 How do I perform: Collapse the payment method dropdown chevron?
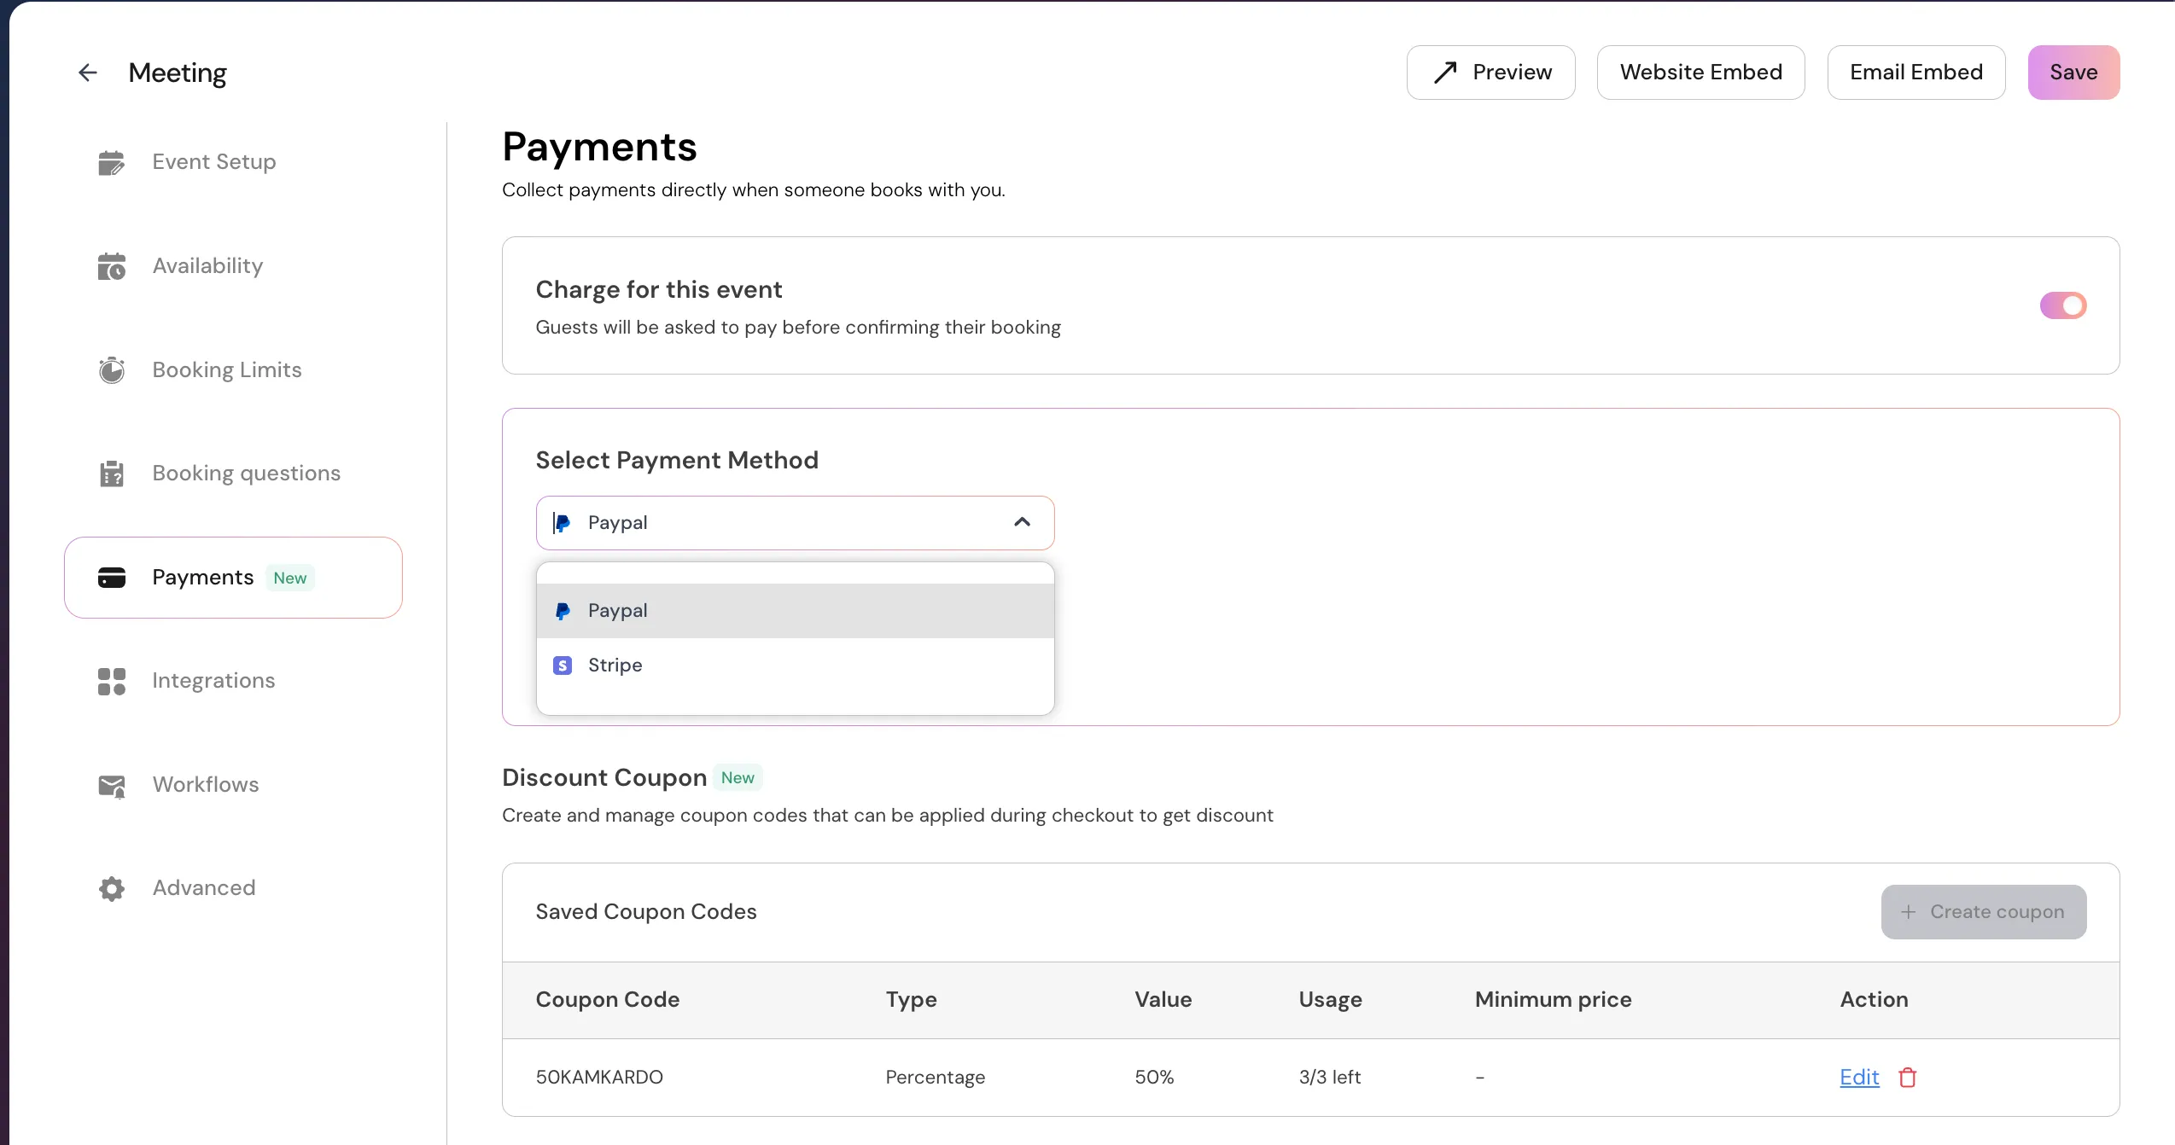[x=1022, y=522]
